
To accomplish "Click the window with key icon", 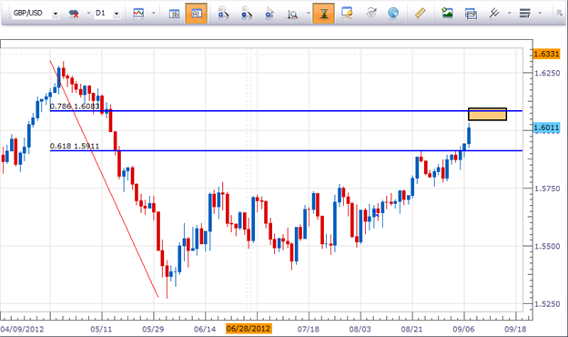I will click(x=347, y=14).
